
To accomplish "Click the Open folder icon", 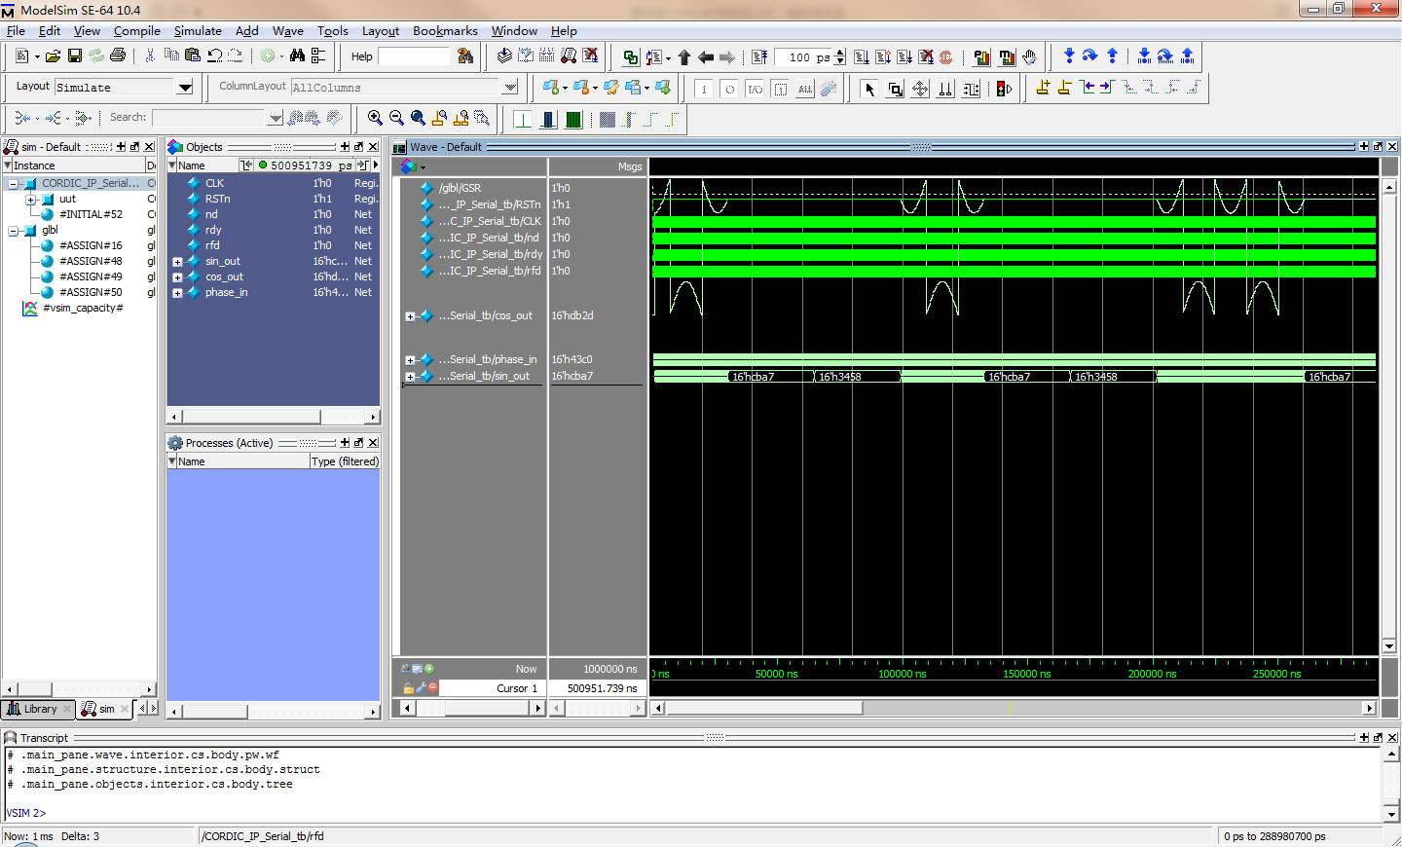I will pos(53,56).
